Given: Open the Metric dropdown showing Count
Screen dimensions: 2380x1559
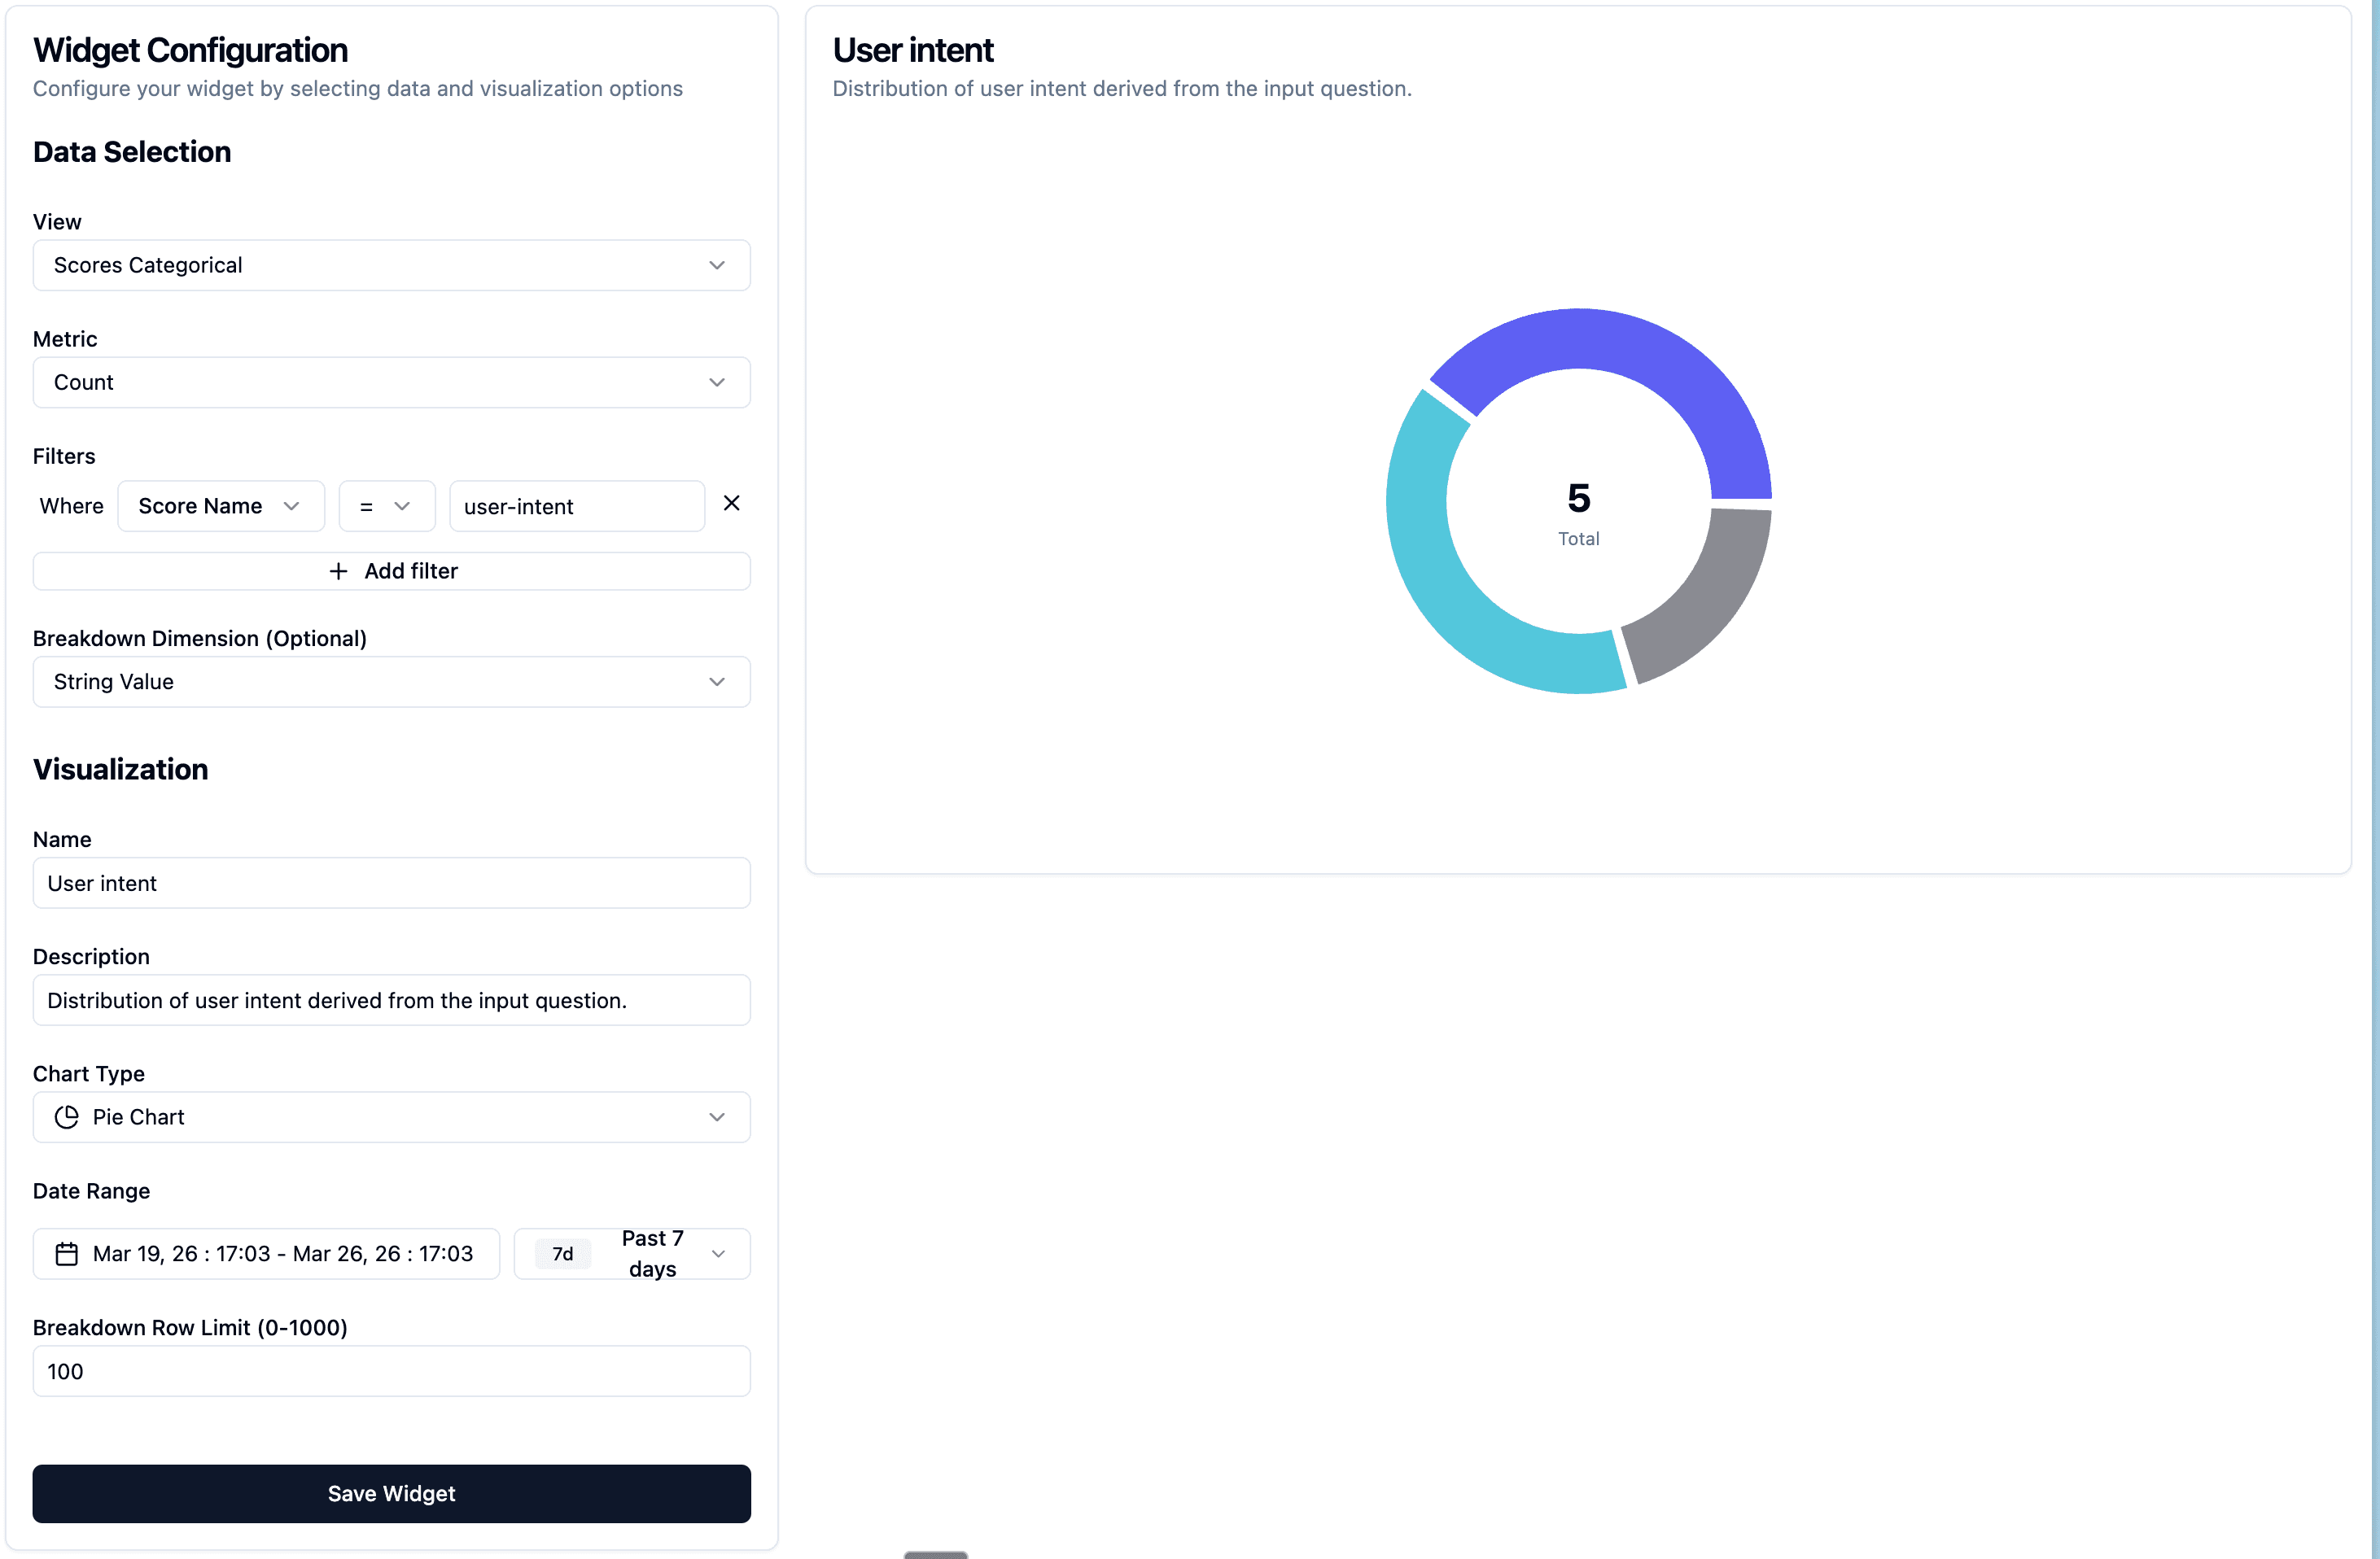Looking at the screenshot, I should tap(391, 382).
